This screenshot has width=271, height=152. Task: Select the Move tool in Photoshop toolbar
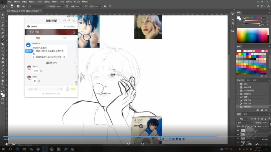(3, 15)
